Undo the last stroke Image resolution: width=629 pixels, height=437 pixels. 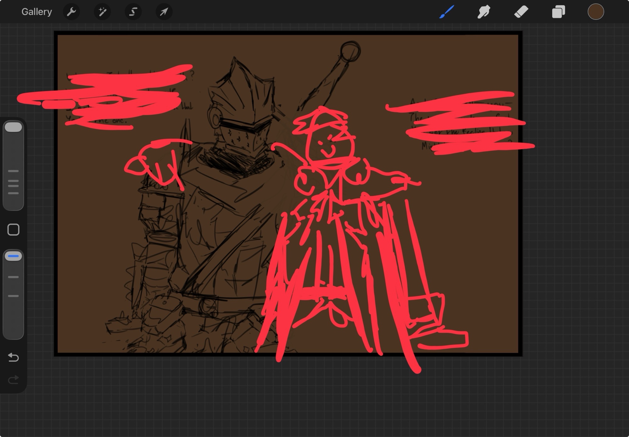[13, 357]
